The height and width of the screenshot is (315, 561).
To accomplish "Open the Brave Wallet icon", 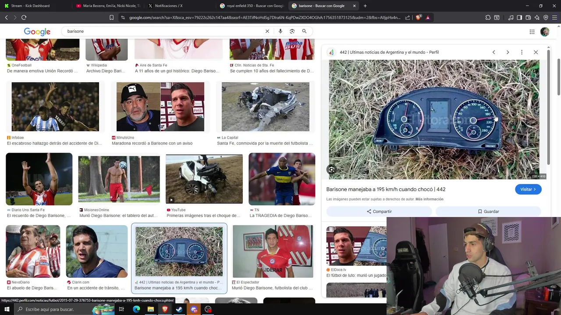I will tap(528, 17).
